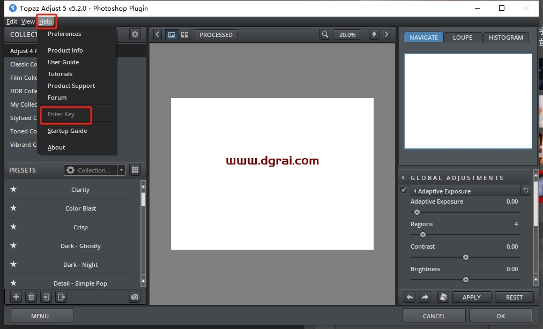Viewport: 543px width, 329px height.
Task: Open the MENU... button
Action: (x=42, y=316)
